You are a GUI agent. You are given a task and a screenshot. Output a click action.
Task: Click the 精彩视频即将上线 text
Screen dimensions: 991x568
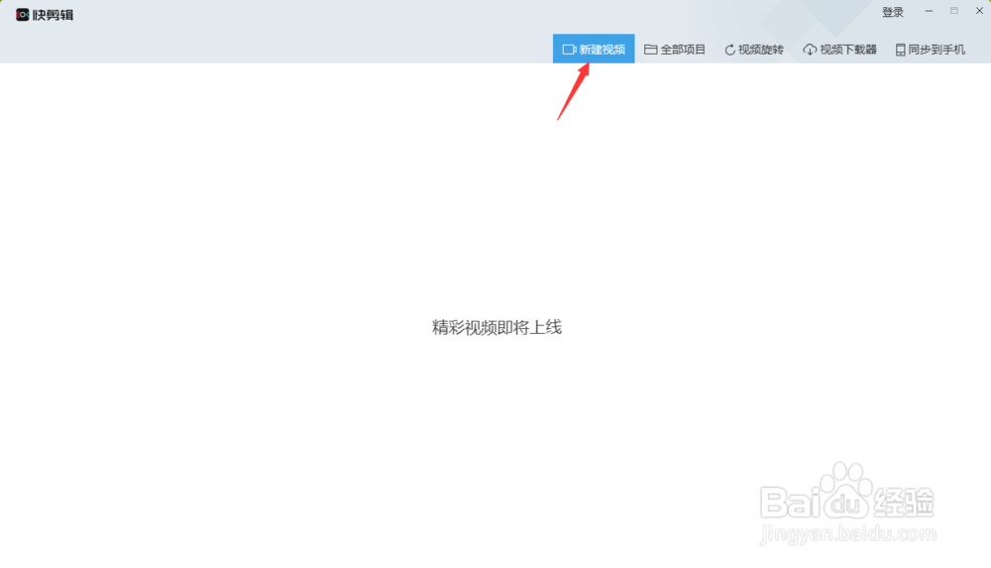point(496,327)
